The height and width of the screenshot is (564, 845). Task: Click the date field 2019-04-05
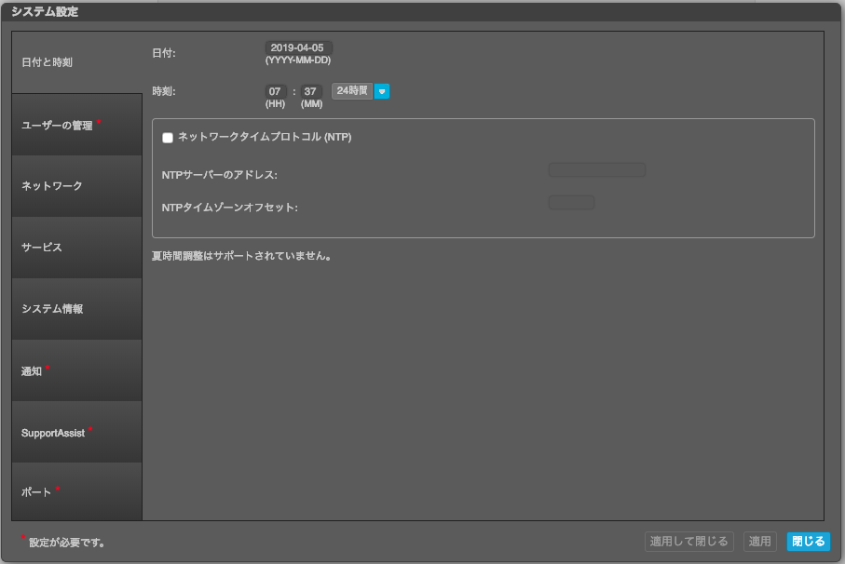pos(298,47)
